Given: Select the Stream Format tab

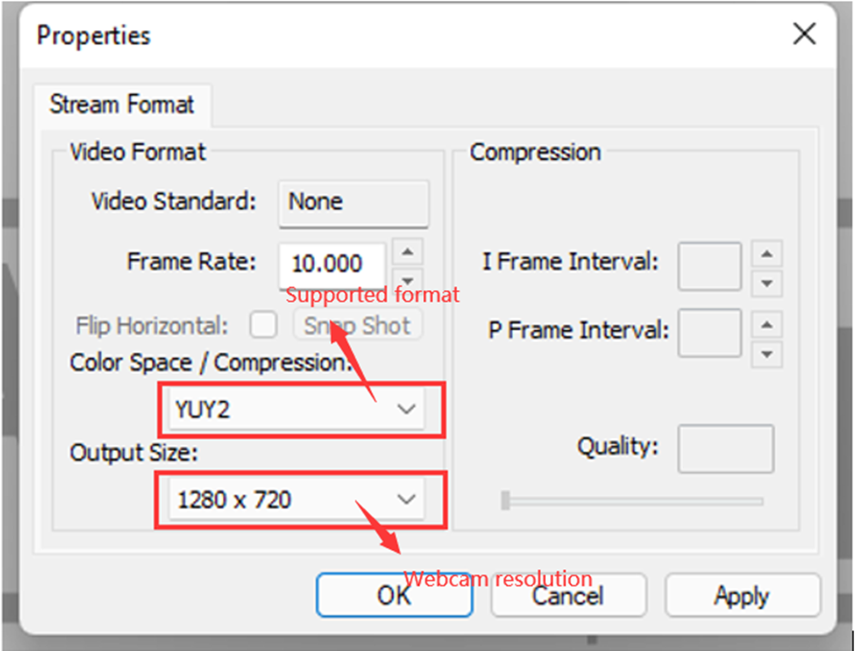Looking at the screenshot, I should pos(122,105).
